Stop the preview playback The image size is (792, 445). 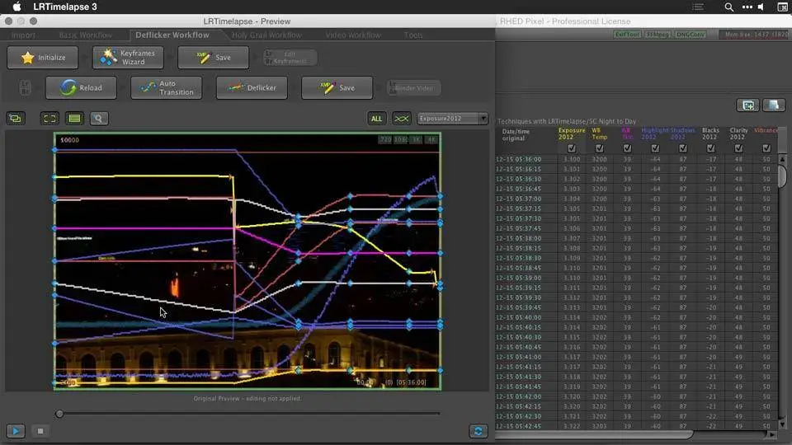coord(40,431)
